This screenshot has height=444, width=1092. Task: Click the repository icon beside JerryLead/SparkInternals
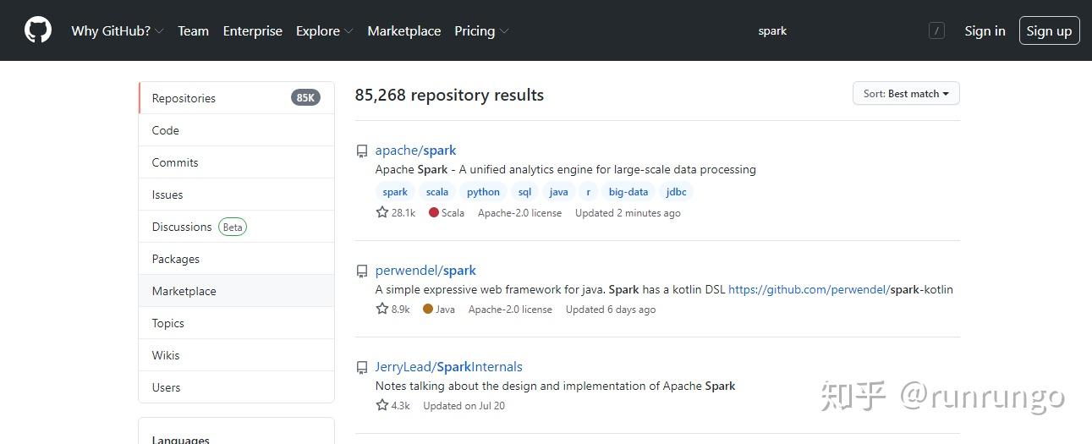tap(362, 368)
